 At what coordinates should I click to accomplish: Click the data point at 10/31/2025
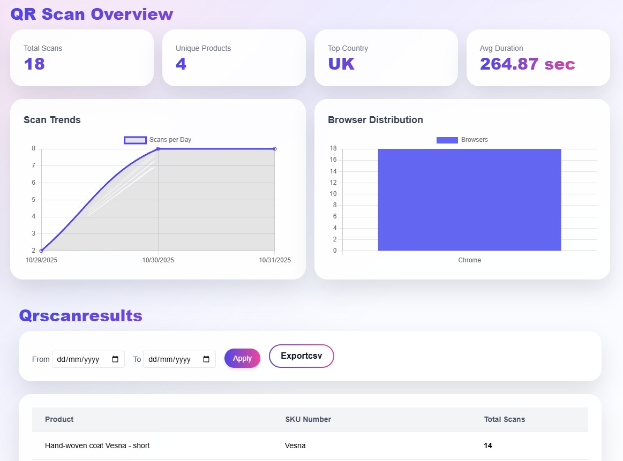(275, 149)
